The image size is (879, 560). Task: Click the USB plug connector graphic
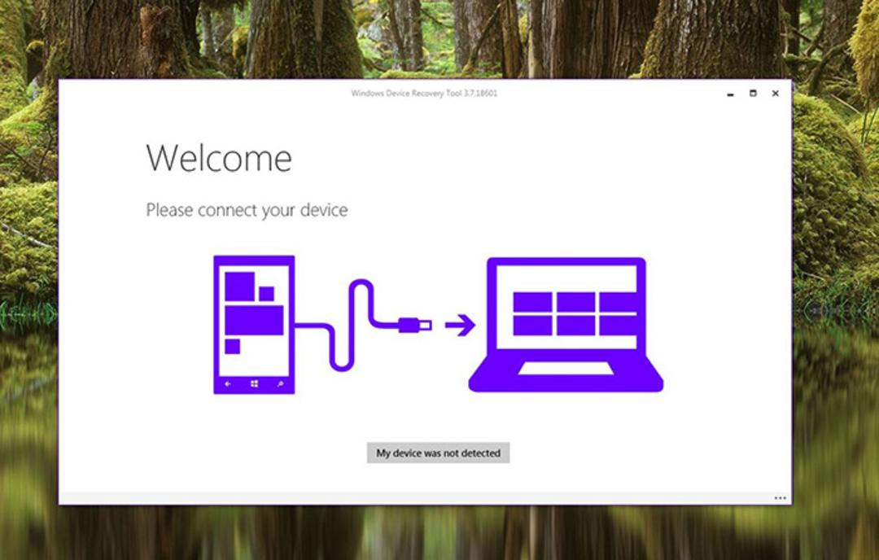415,325
